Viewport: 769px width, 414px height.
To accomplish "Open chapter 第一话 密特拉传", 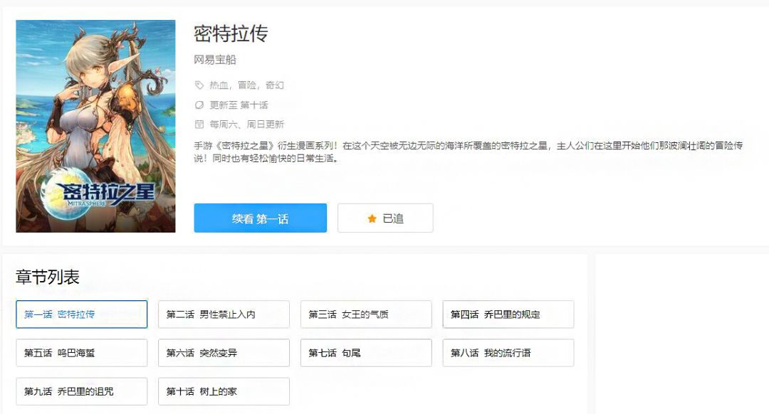I will (x=81, y=314).
